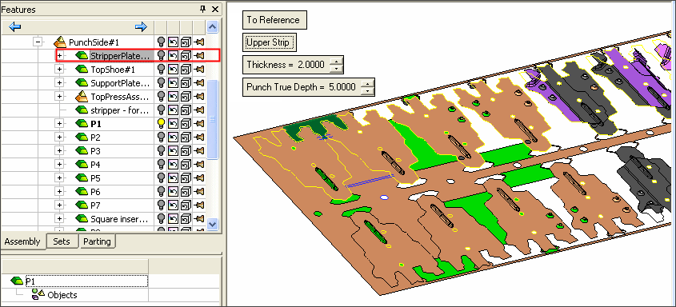This screenshot has width=676, height=307.
Task: Click the TopPressAss assembly icon
Action: 81,96
